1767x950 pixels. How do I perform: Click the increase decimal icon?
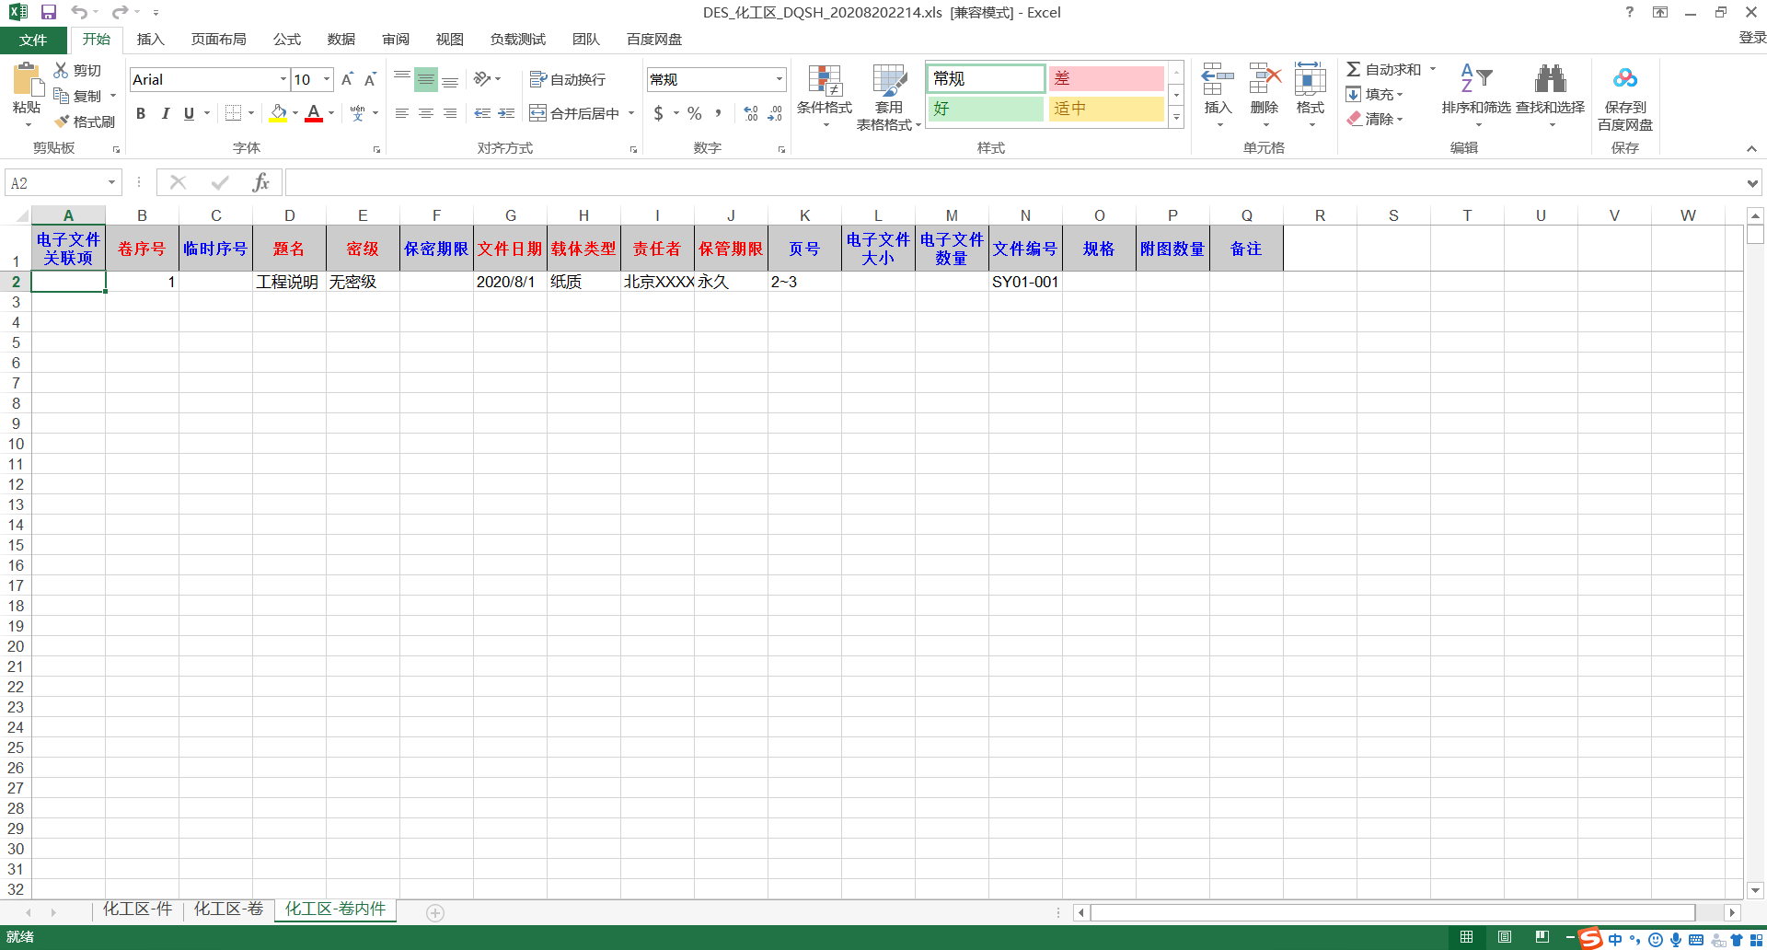pyautogui.click(x=751, y=113)
